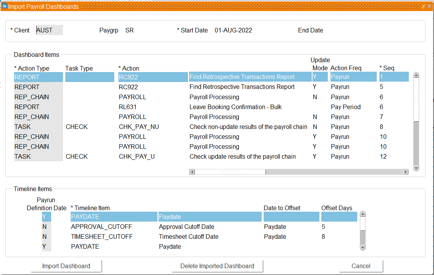Click the Paygrp field showing SR
This screenshot has width=434, height=275.
tap(130, 30)
